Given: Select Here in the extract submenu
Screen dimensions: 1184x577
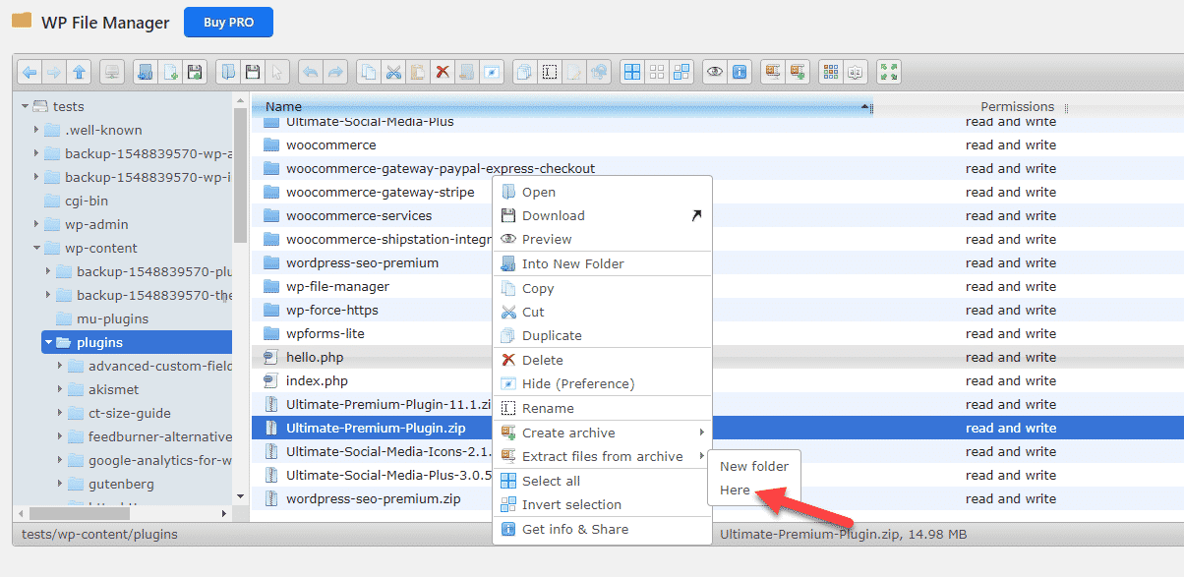Looking at the screenshot, I should 754,490.
